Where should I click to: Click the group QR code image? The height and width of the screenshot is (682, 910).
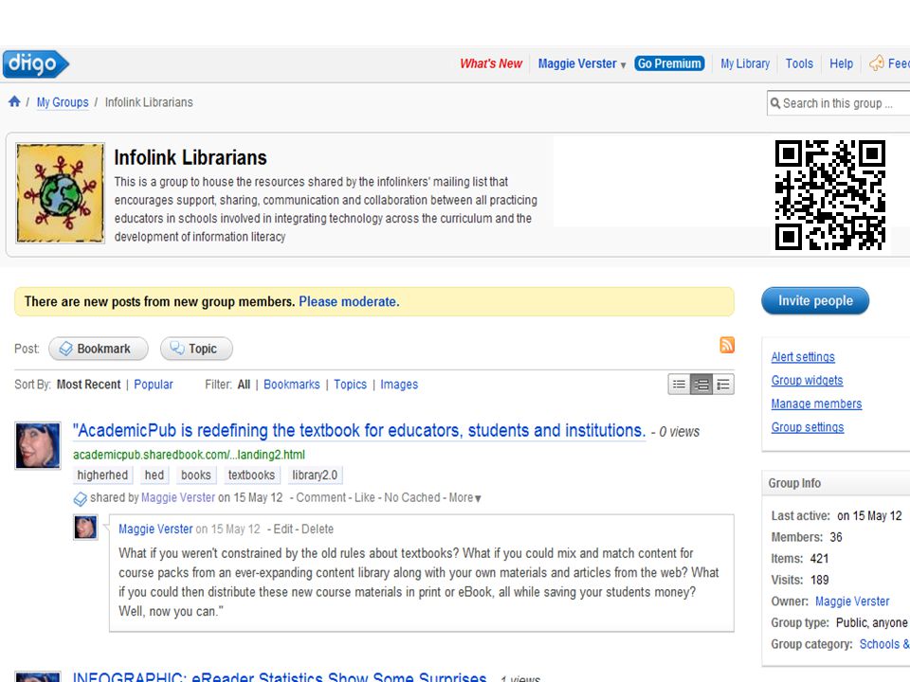click(830, 195)
